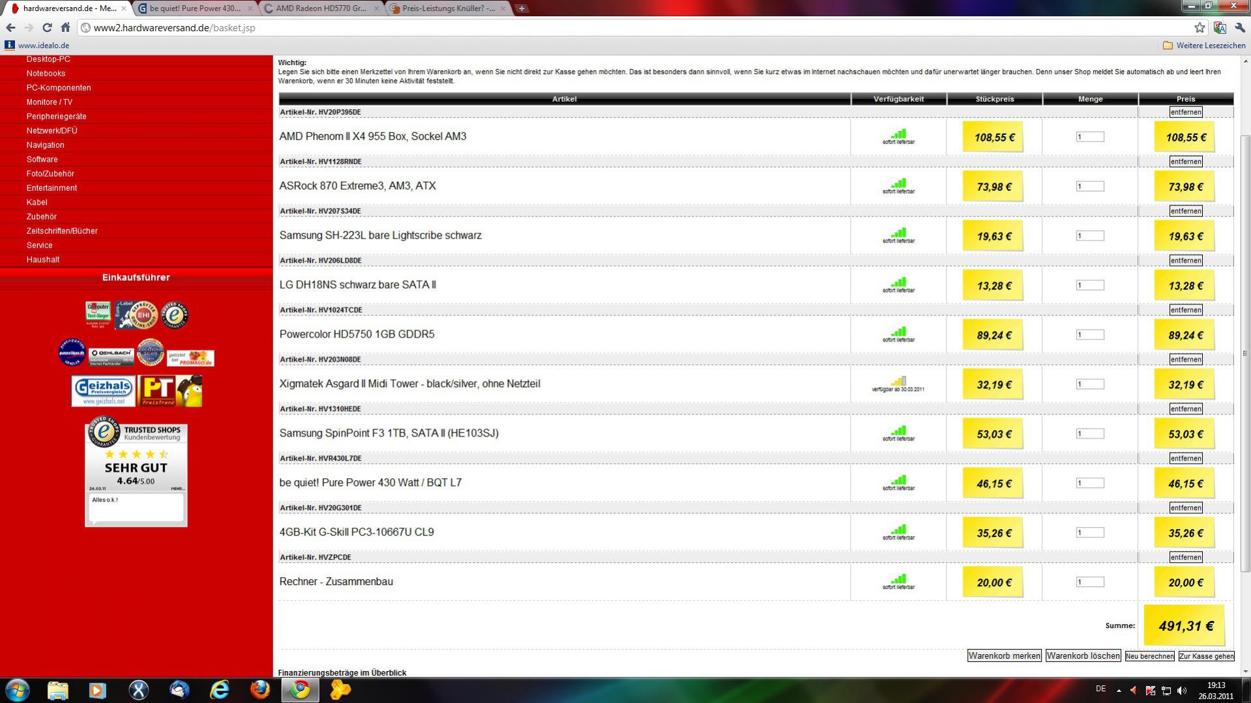
Task: Launch Windows Media Player from taskbar
Action: [98, 690]
